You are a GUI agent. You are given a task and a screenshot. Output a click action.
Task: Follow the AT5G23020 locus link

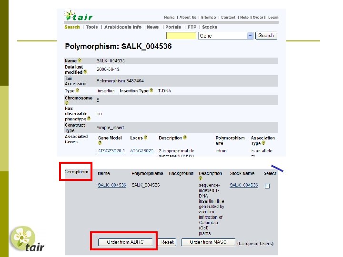click(141, 151)
